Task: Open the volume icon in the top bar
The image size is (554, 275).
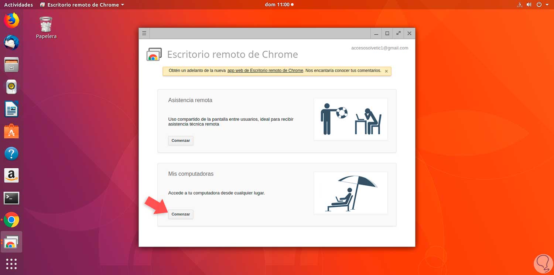Action: (x=529, y=5)
